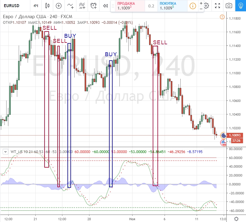This screenshot has width=246, height=222.
Task: Click the WT_LB indicator title label
Action: point(17,152)
